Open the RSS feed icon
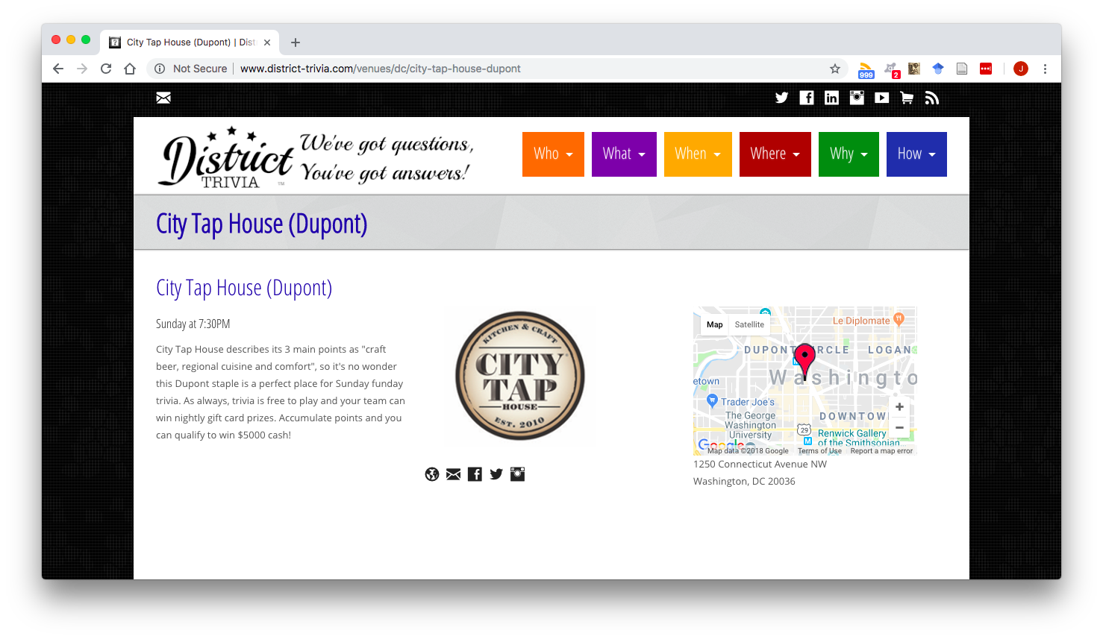 tap(931, 98)
